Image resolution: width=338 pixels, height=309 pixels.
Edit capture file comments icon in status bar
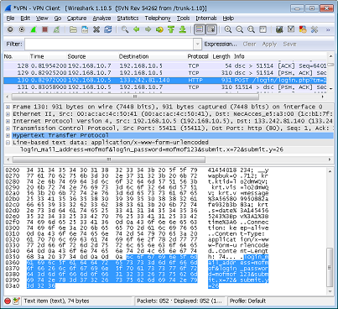click(16, 301)
